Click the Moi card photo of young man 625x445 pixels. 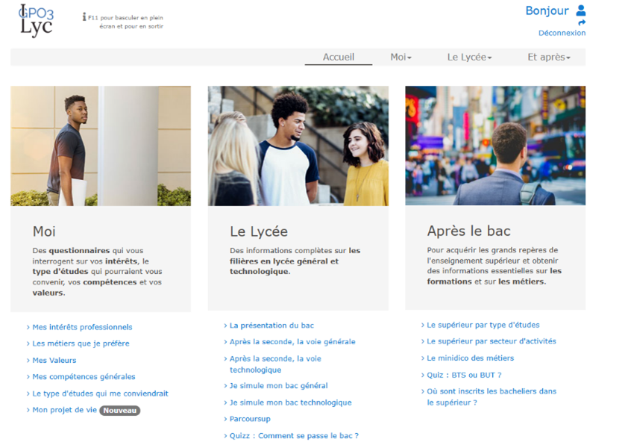(101, 146)
